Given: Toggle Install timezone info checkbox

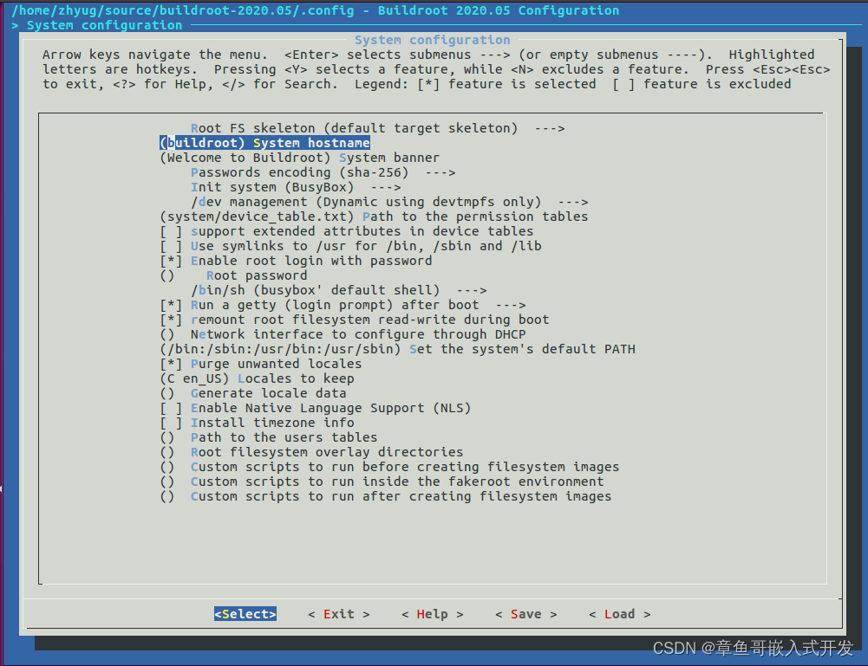Looking at the screenshot, I should click(257, 423).
